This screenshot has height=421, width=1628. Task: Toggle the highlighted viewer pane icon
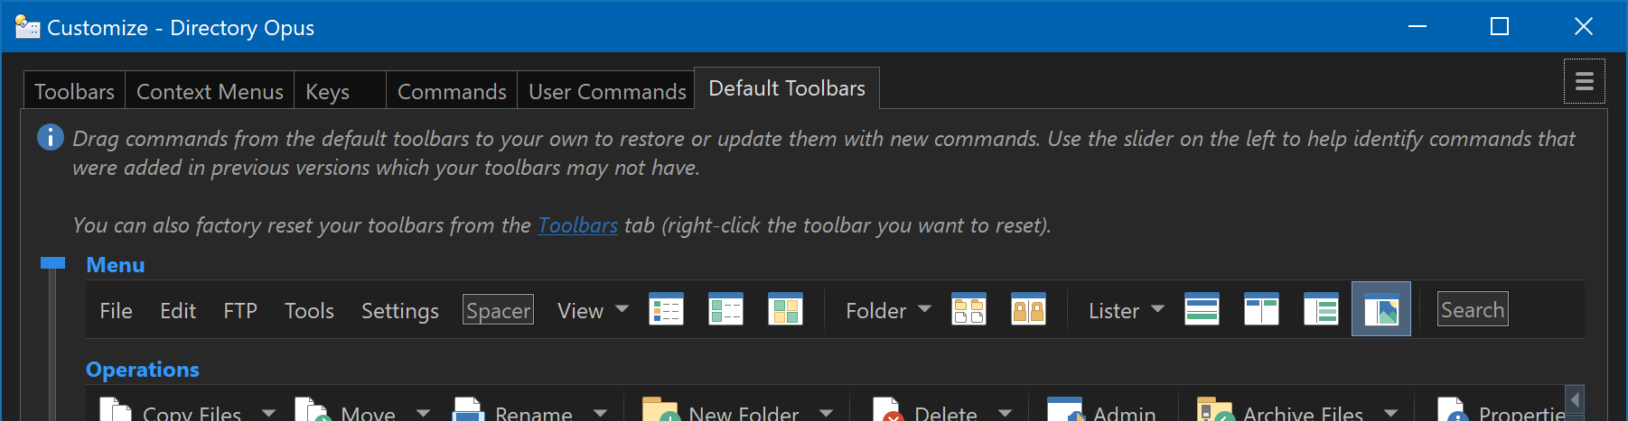click(x=1381, y=309)
